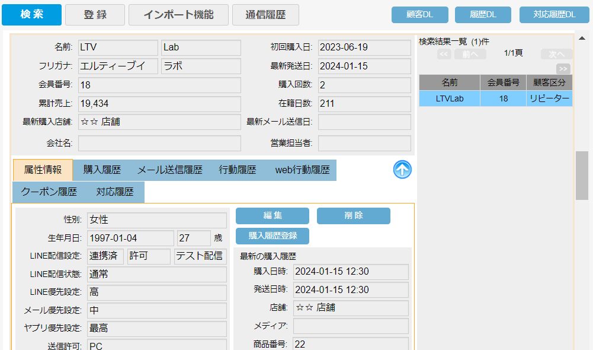Click the last page >> button
This screenshot has width=593, height=350.
pos(563,68)
